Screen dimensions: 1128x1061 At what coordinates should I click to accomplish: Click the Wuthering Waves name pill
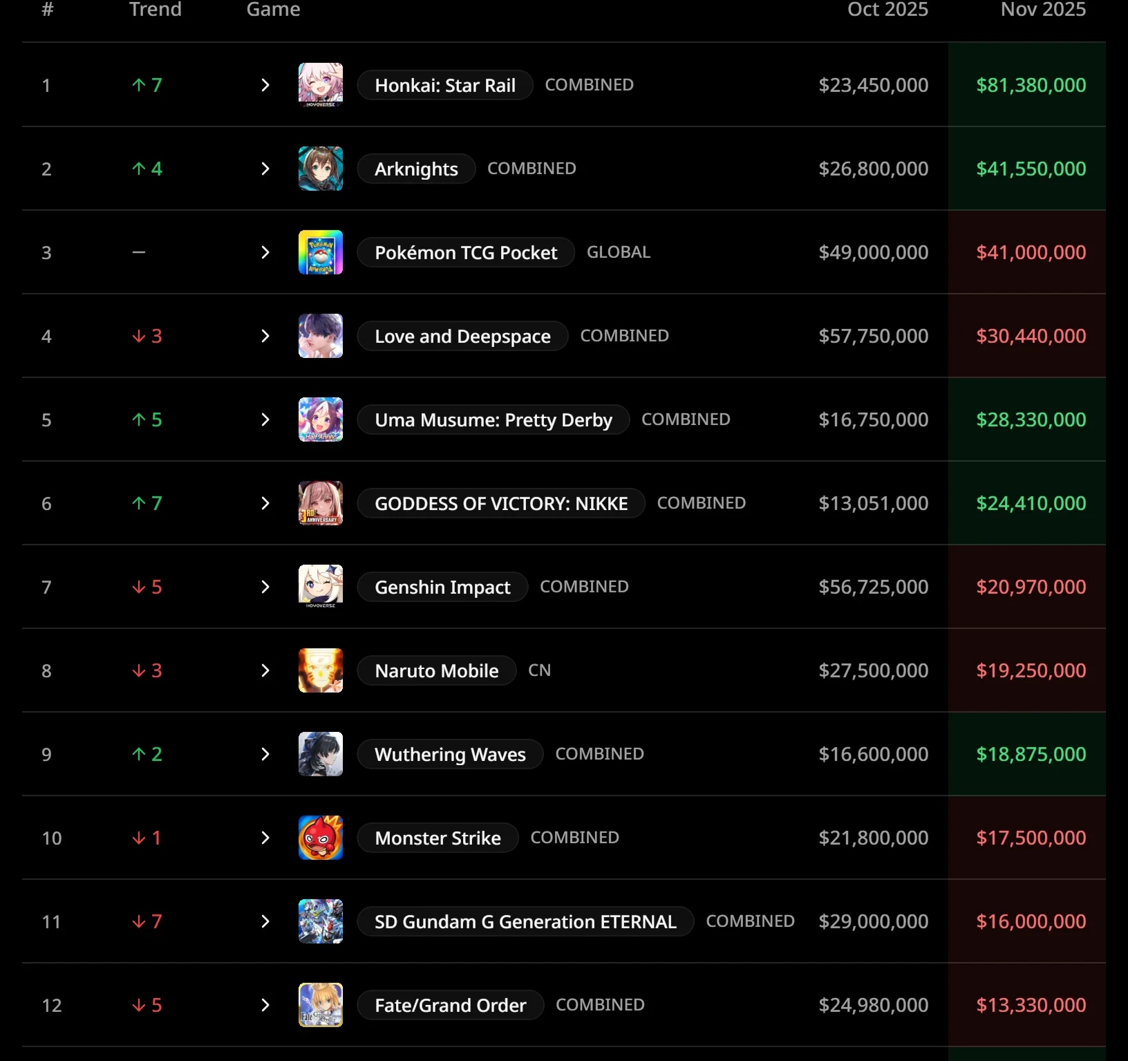450,754
